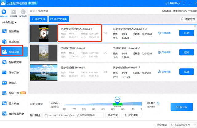Go to 首页 breadcrumb link
Image resolution: width=197 pixels, height=128 pixels.
(x=32, y=11)
